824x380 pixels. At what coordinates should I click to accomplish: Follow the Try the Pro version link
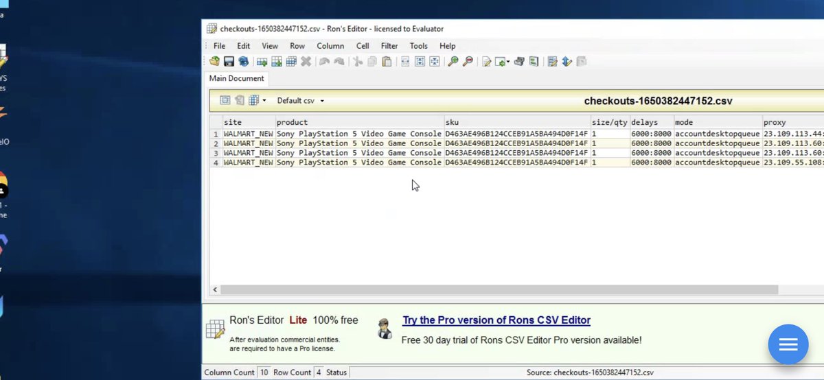pyautogui.click(x=496, y=320)
